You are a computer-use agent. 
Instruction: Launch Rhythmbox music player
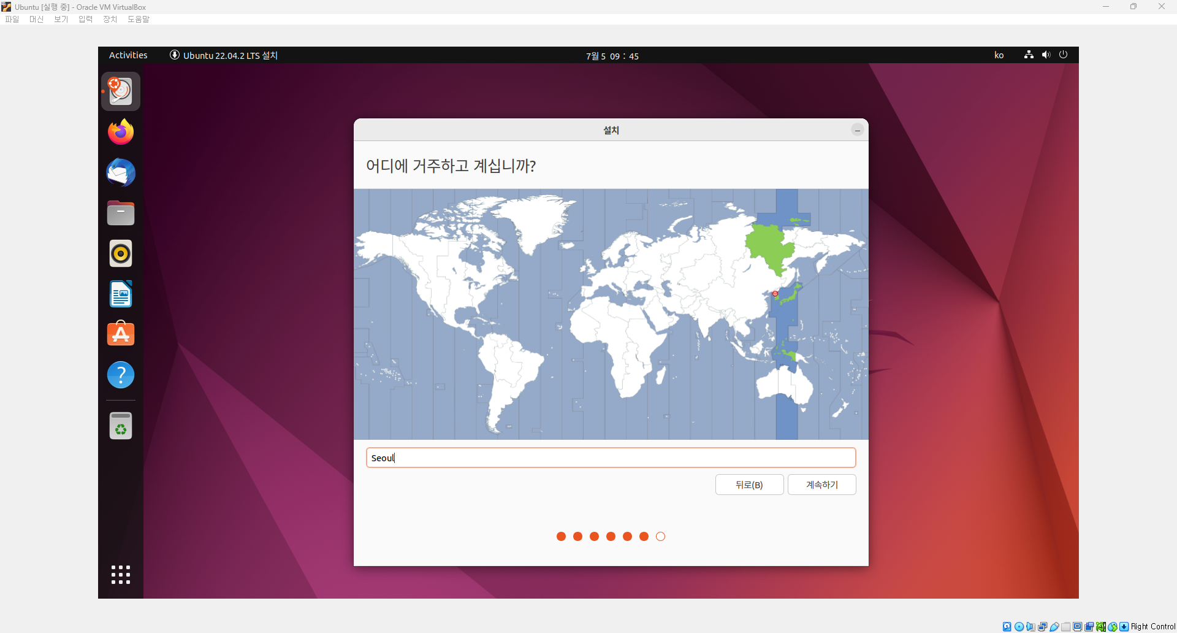pyautogui.click(x=121, y=253)
